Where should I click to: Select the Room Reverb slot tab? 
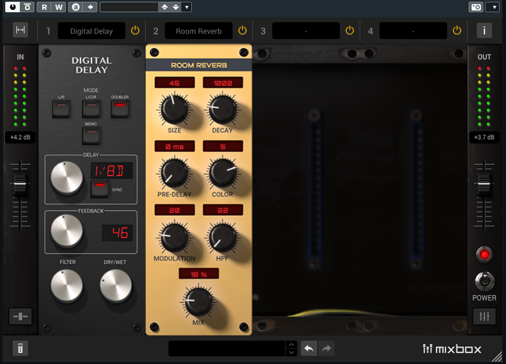(x=199, y=31)
